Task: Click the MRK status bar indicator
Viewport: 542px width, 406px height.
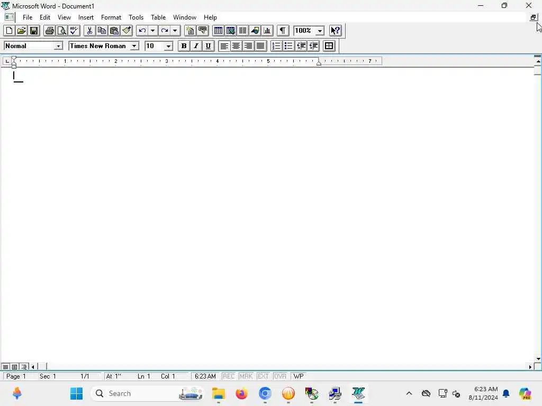Action: pos(246,376)
